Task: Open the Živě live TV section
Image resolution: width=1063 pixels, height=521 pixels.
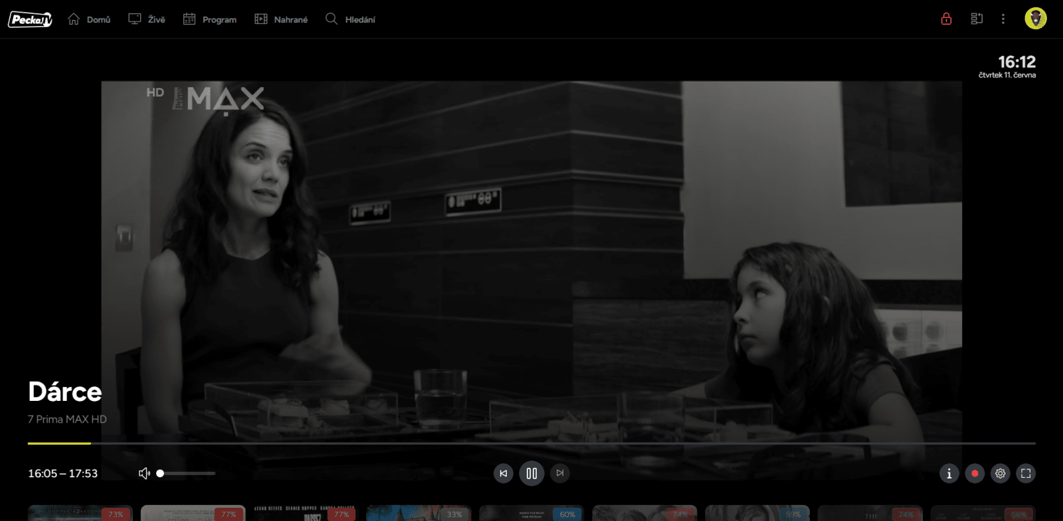Action: (x=147, y=19)
